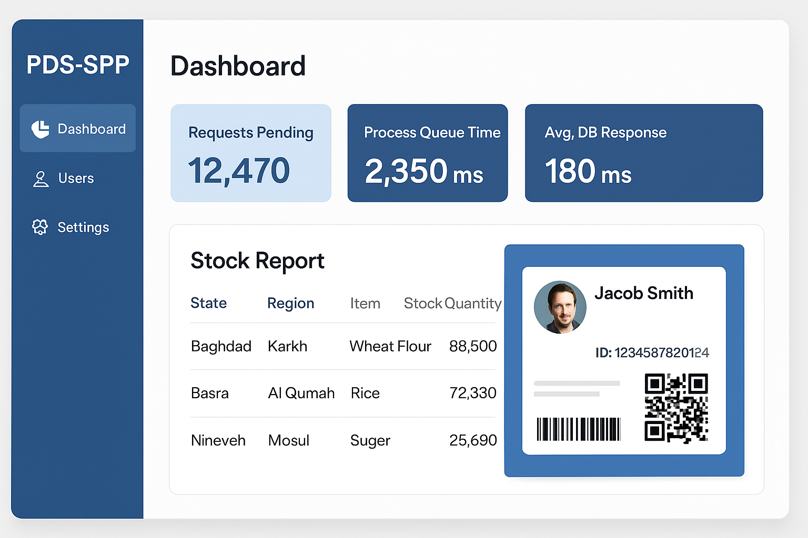Click the gear icon beside Settings

pyautogui.click(x=40, y=227)
